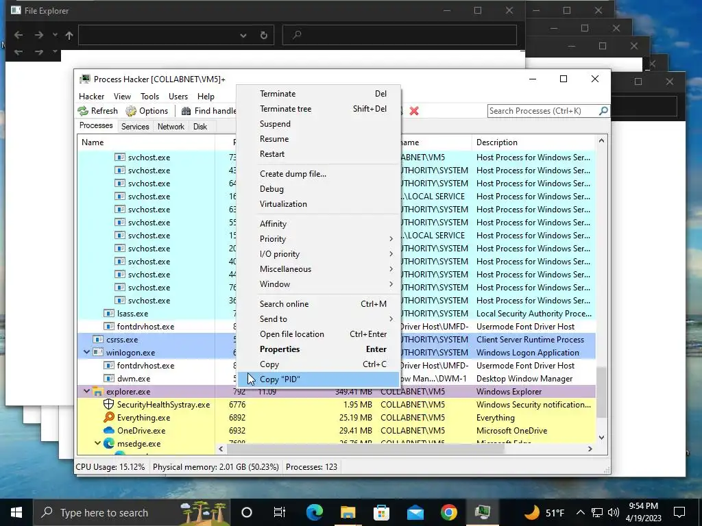The height and width of the screenshot is (526, 702).
Task: Show hidden system tray icons
Action: click(x=580, y=512)
